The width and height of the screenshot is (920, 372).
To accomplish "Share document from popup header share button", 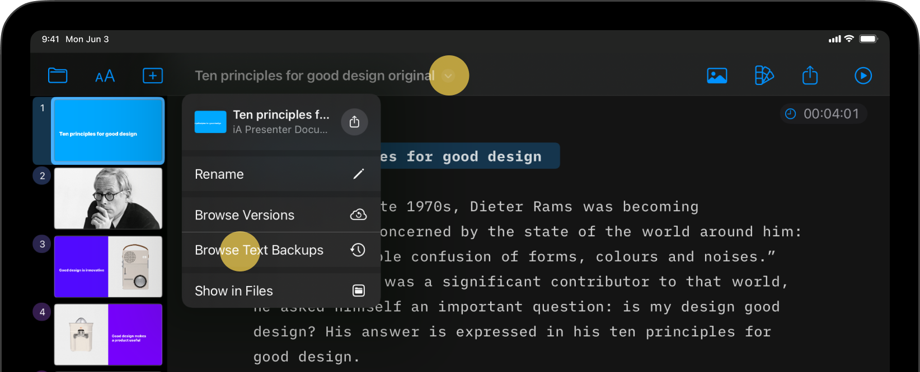I will (x=354, y=122).
